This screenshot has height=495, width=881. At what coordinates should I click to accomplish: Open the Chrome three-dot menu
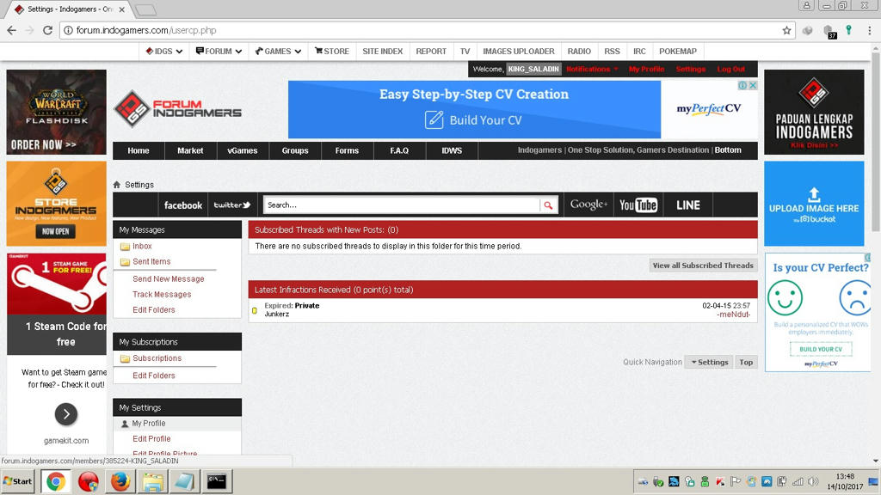coord(869,30)
